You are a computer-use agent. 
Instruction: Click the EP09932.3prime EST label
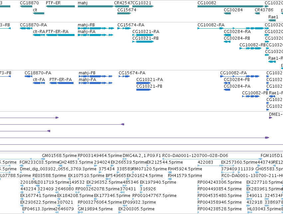[x=139, y=202]
